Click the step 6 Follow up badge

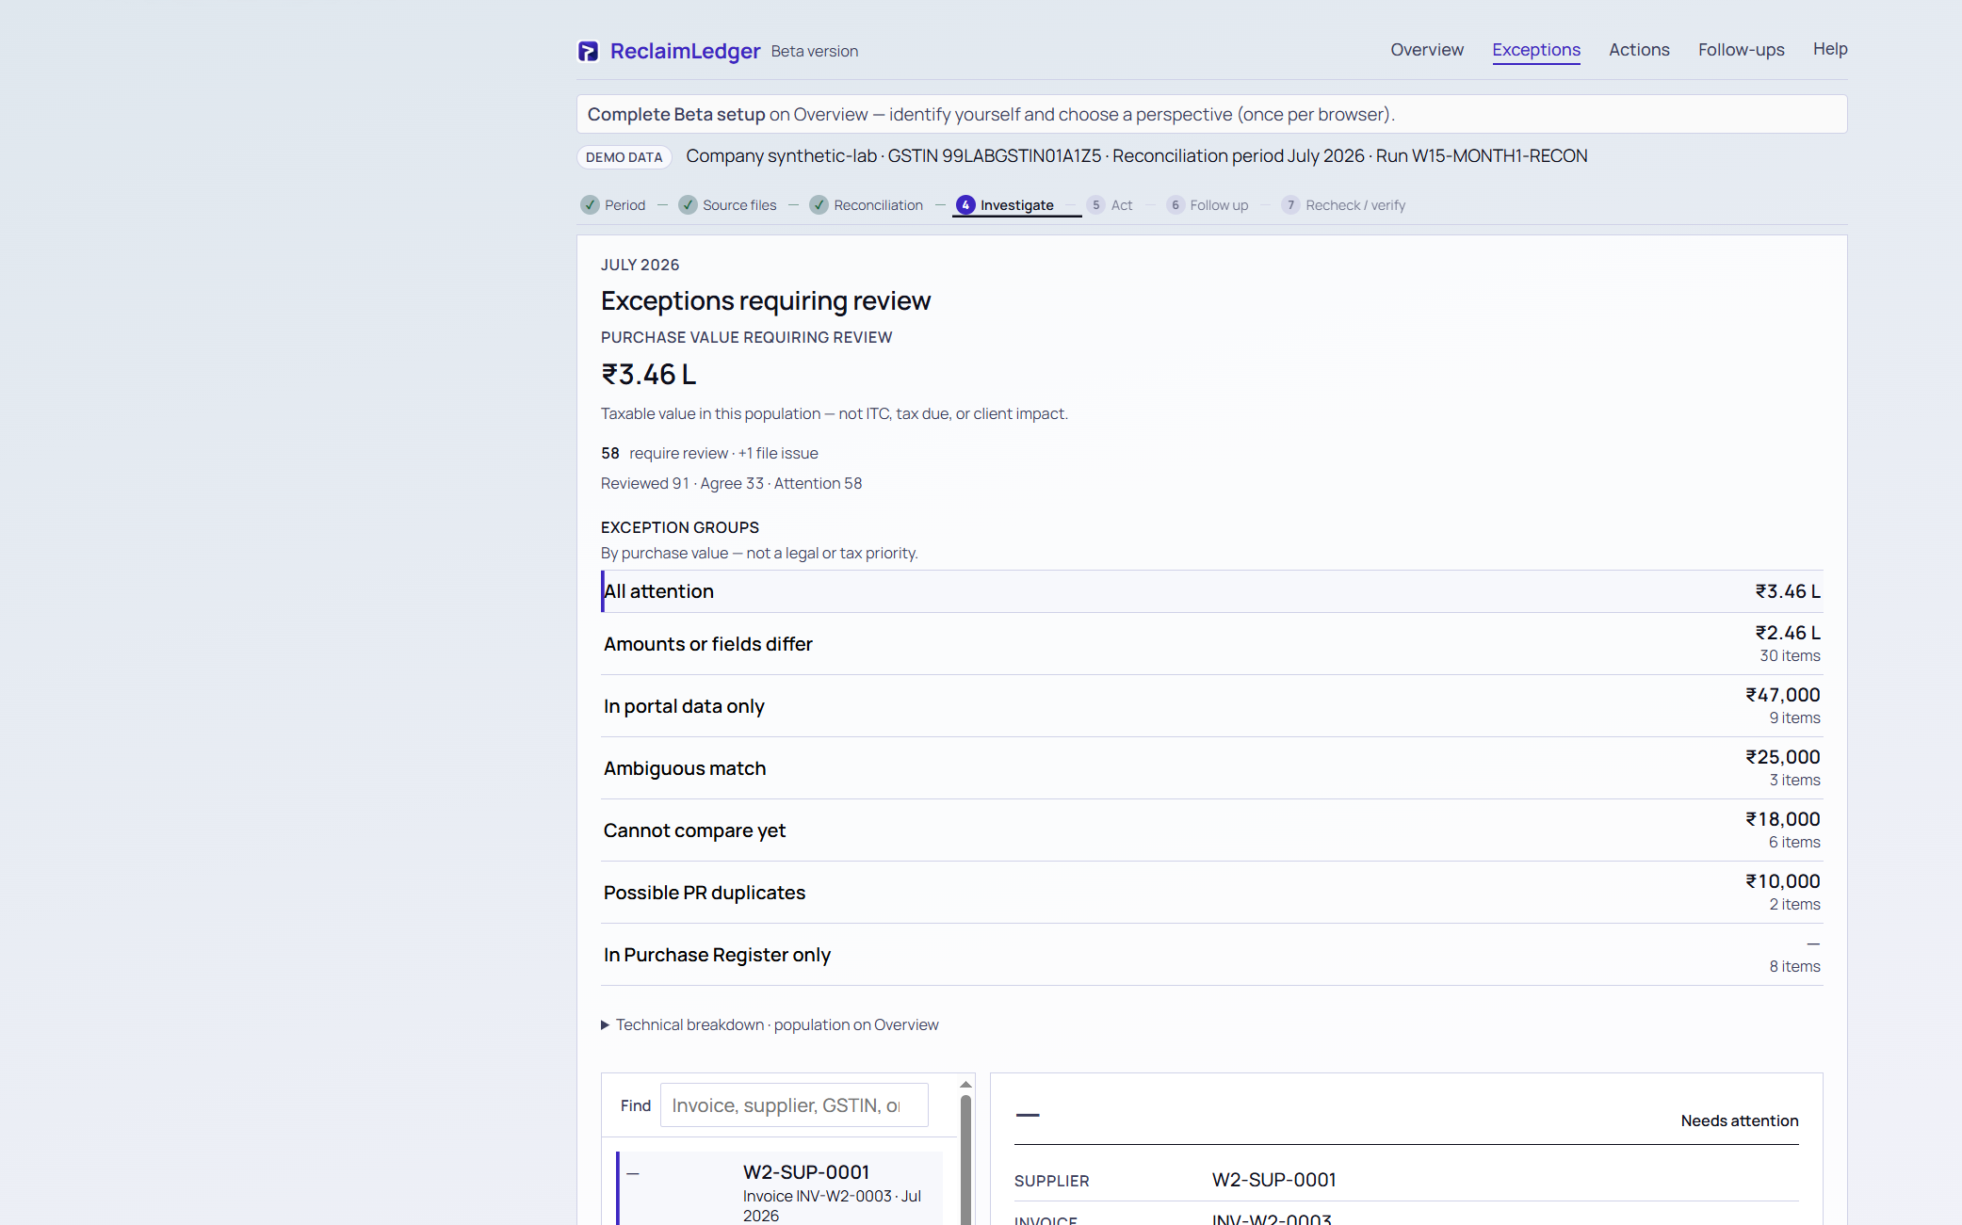(1175, 205)
